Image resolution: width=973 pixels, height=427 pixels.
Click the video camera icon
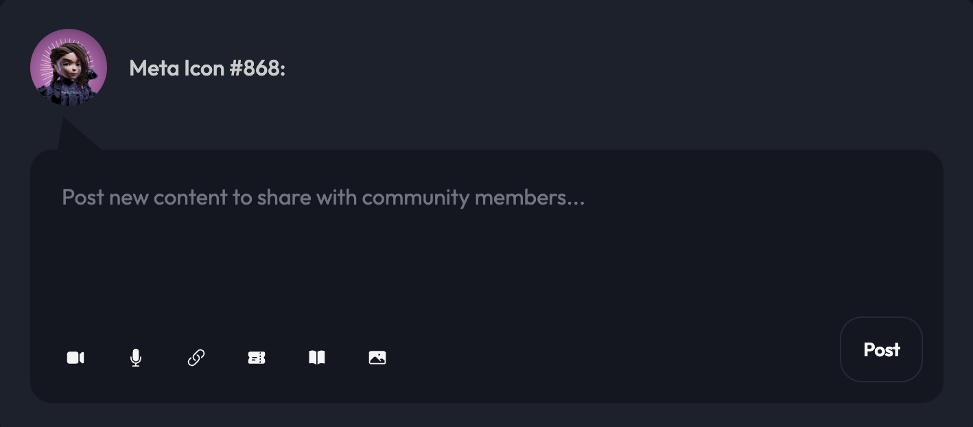click(75, 358)
